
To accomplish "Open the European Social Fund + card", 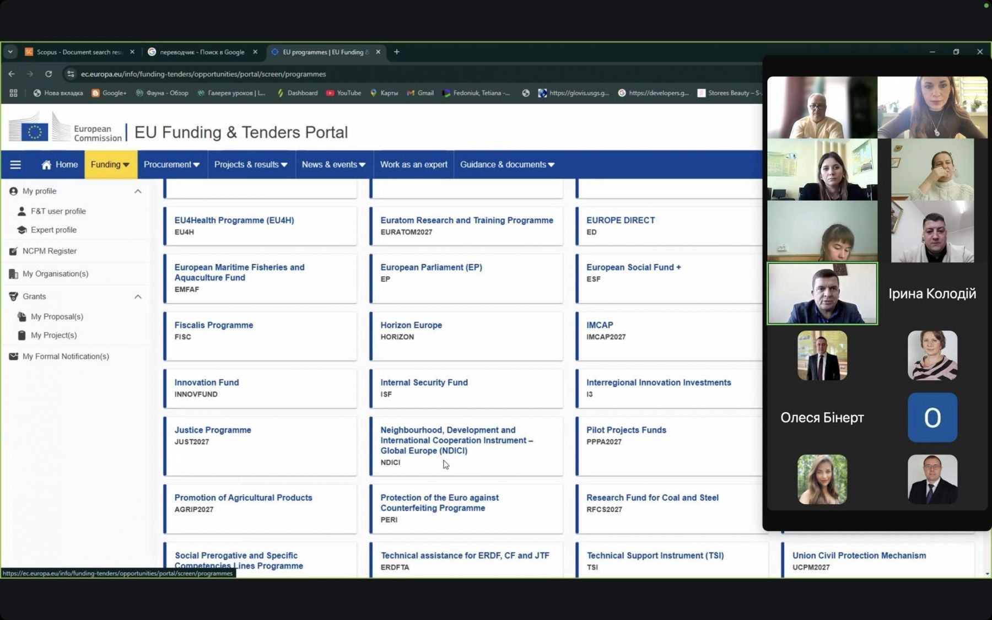I will [x=669, y=278].
